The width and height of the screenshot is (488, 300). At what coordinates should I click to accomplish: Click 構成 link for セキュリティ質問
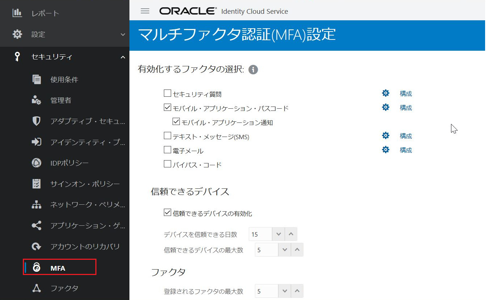[406, 93]
